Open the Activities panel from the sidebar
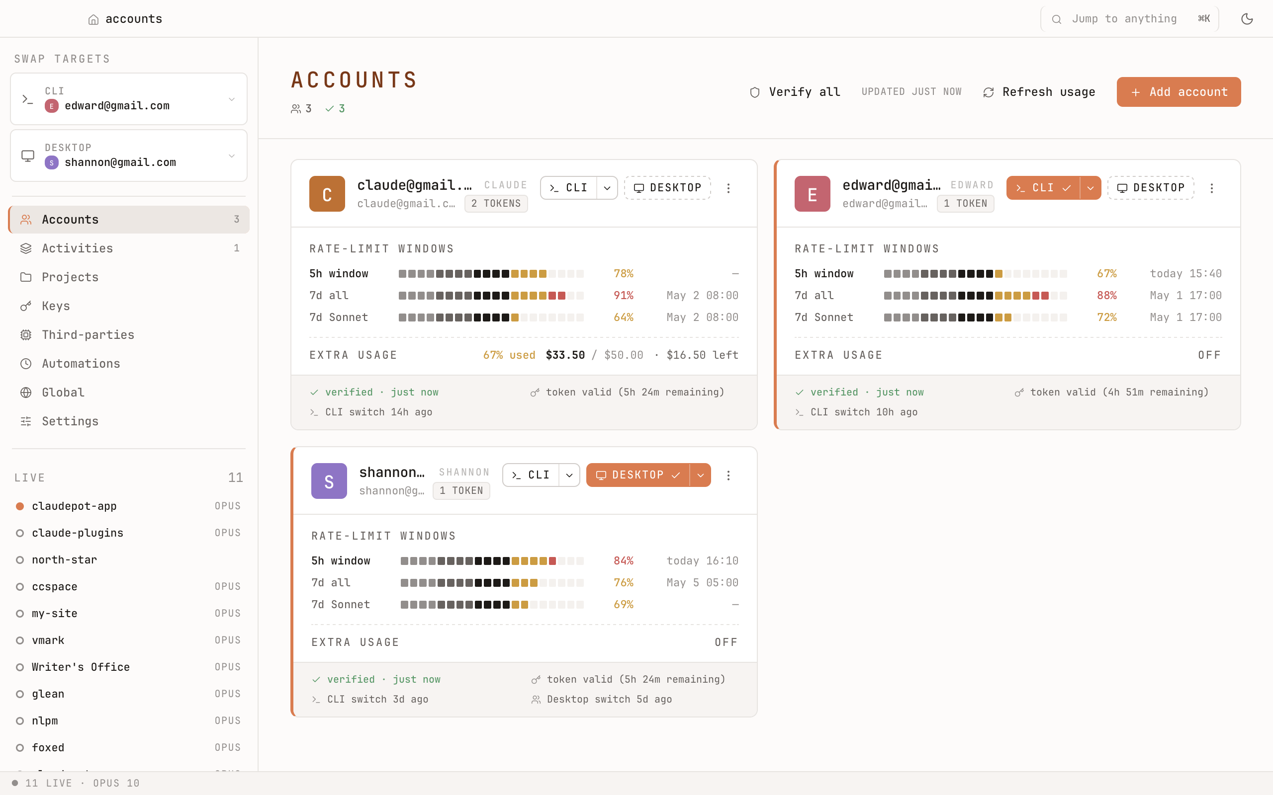The image size is (1273, 795). 77,247
